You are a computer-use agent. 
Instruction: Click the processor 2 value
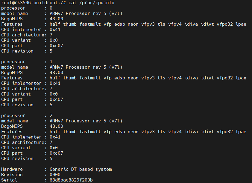coord(51,116)
